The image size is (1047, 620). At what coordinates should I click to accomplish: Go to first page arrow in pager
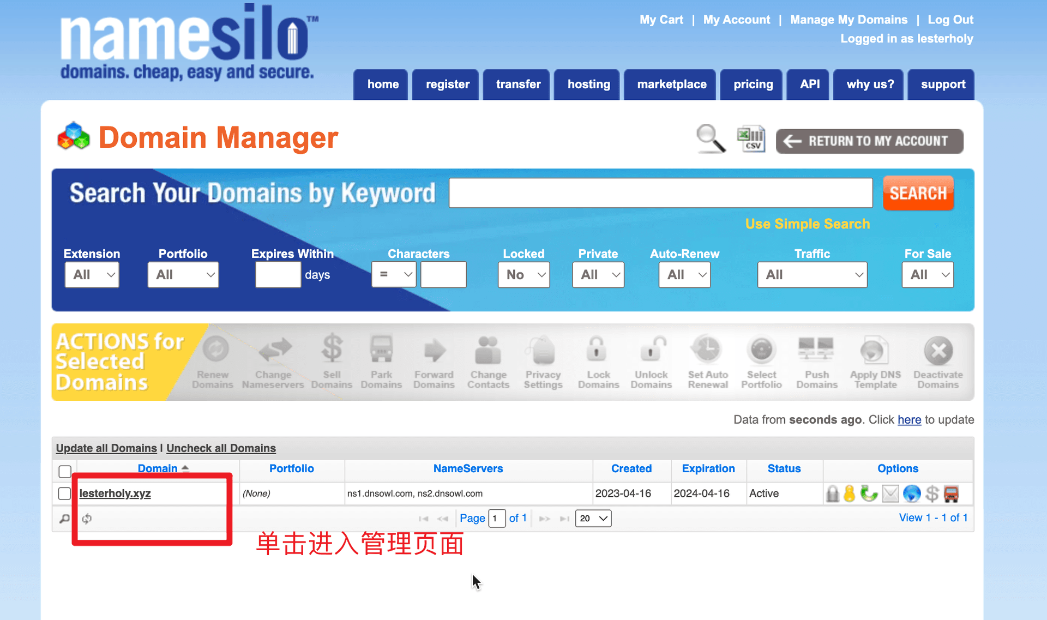pyautogui.click(x=423, y=519)
